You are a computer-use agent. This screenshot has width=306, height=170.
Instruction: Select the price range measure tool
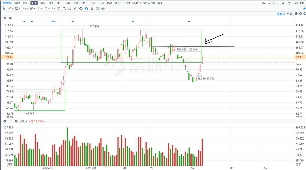tap(39, 9)
